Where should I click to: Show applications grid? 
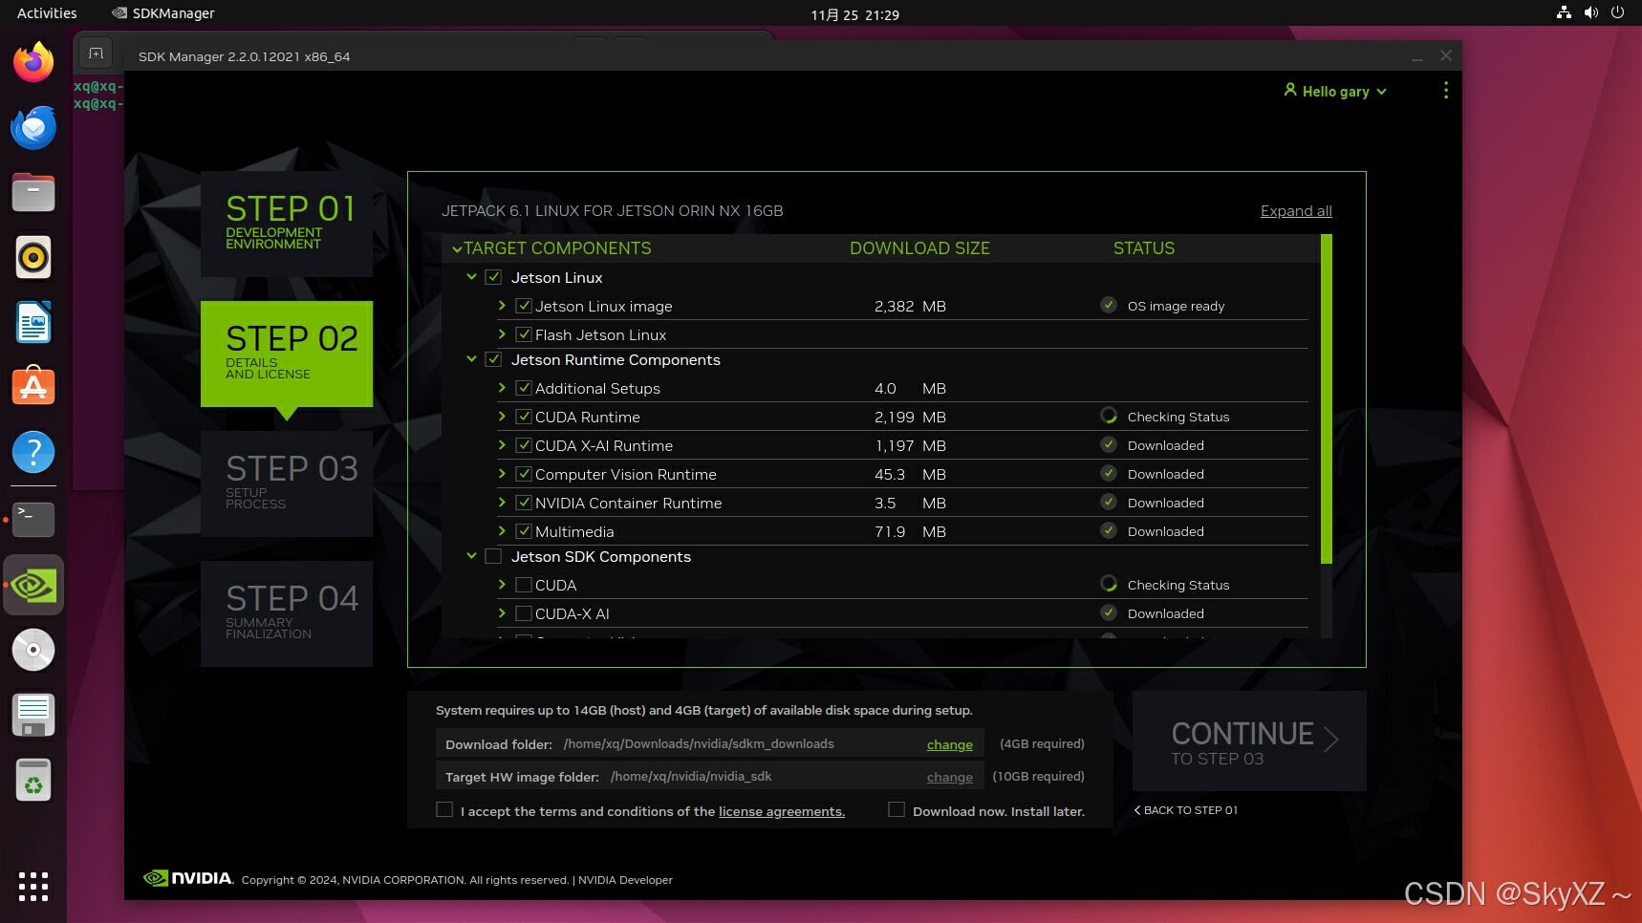[33, 886]
